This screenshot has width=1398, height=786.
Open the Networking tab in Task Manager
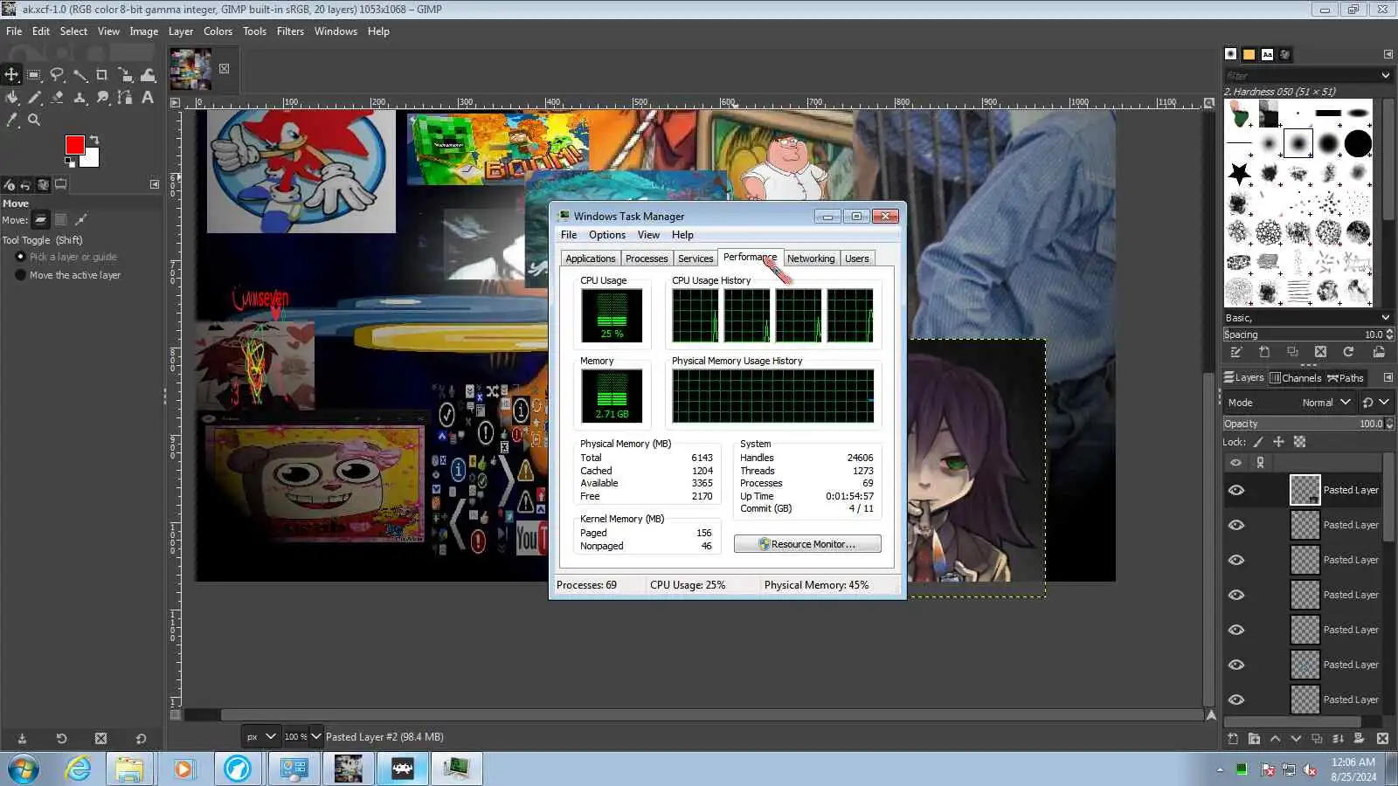[x=811, y=259]
